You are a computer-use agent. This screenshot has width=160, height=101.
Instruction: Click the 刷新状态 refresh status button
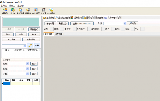(63, 23)
